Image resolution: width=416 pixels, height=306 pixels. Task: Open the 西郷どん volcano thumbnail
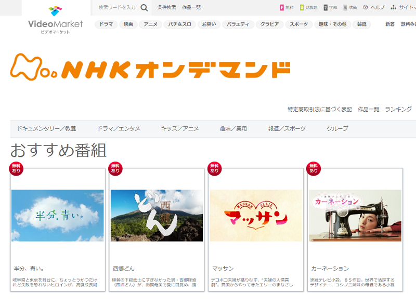click(157, 216)
